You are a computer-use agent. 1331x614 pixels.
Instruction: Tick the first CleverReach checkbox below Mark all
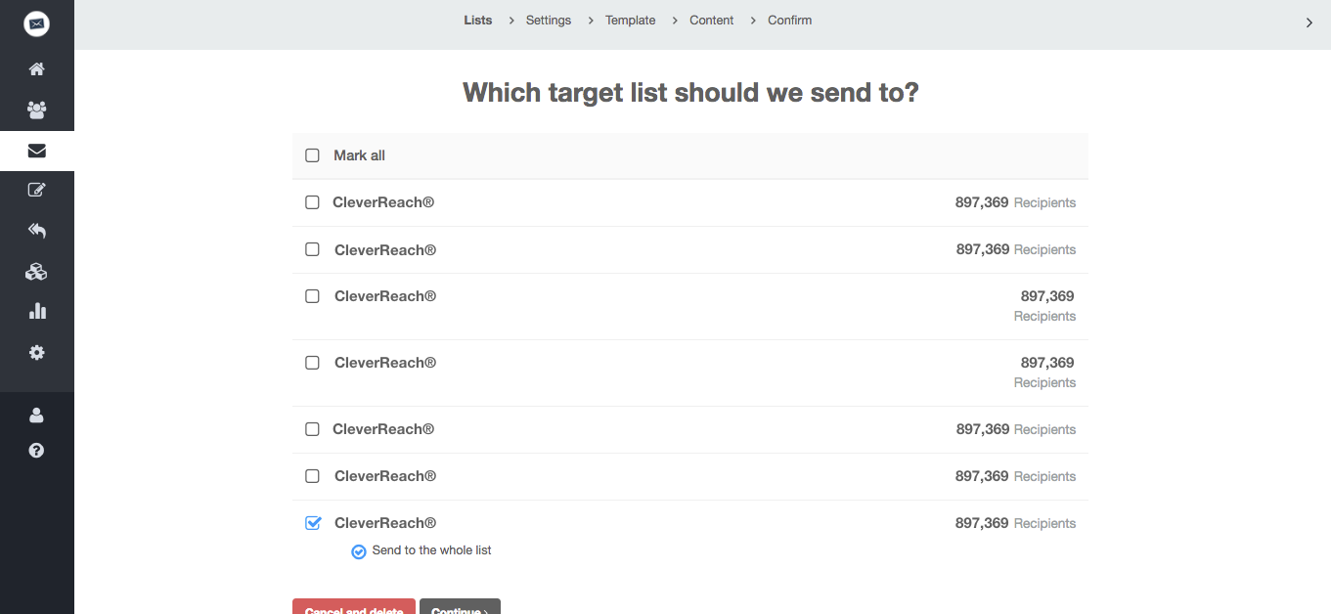tap(312, 202)
